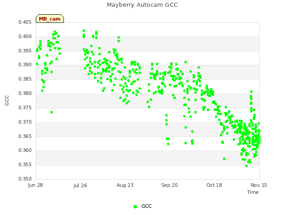Click the Nov 15 axis label
Screen dimensions: 286x215
[x=259, y=185]
